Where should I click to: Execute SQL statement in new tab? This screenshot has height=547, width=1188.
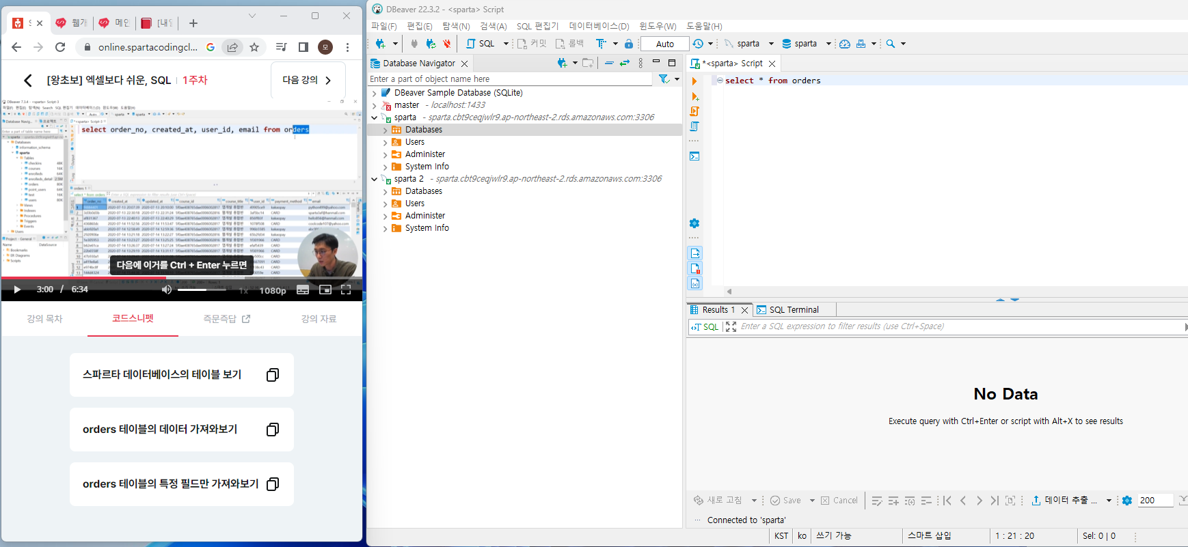[694, 96]
